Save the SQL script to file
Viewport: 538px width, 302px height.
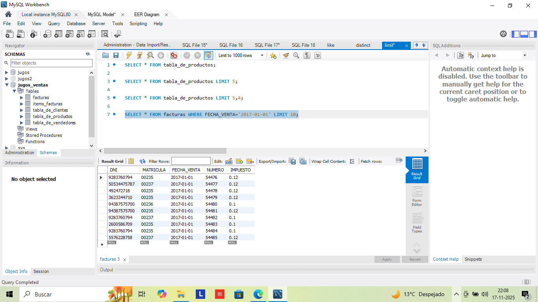pos(116,55)
